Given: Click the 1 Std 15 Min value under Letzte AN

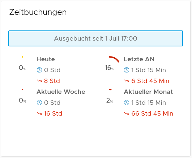Looking at the screenshot, I should pos(149,70).
